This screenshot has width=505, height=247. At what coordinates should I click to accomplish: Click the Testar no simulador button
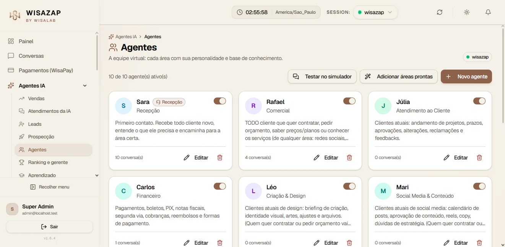click(322, 76)
